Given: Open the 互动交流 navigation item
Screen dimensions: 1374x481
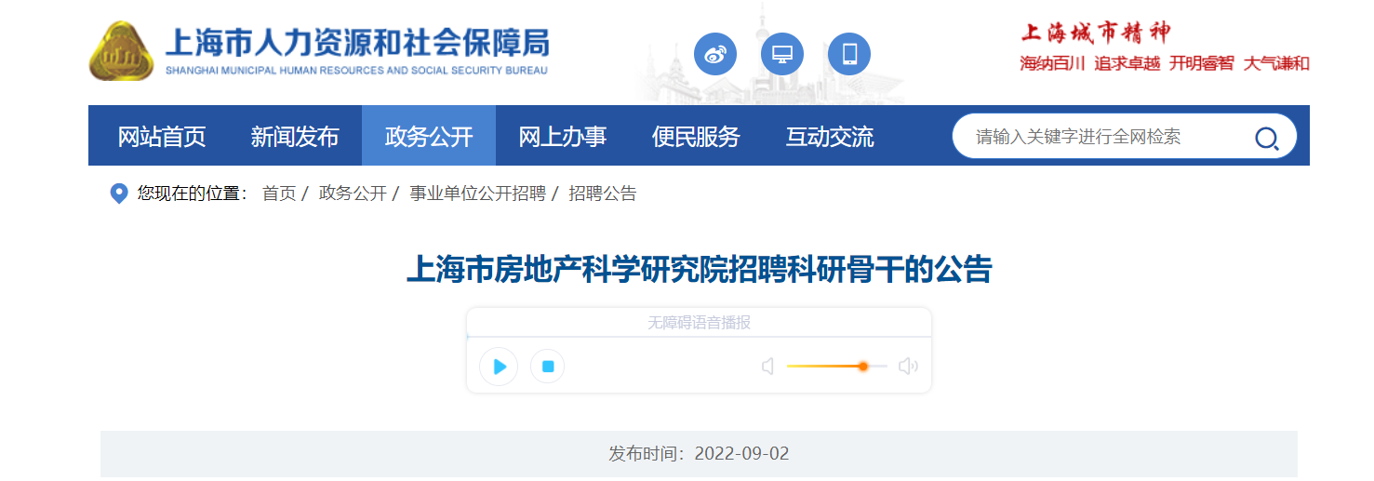Looking at the screenshot, I should tap(830, 136).
